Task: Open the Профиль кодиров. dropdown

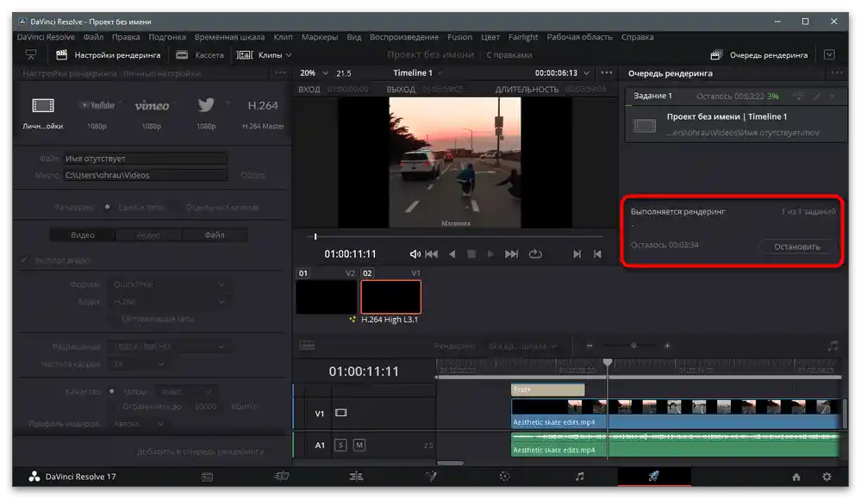Action: point(138,424)
